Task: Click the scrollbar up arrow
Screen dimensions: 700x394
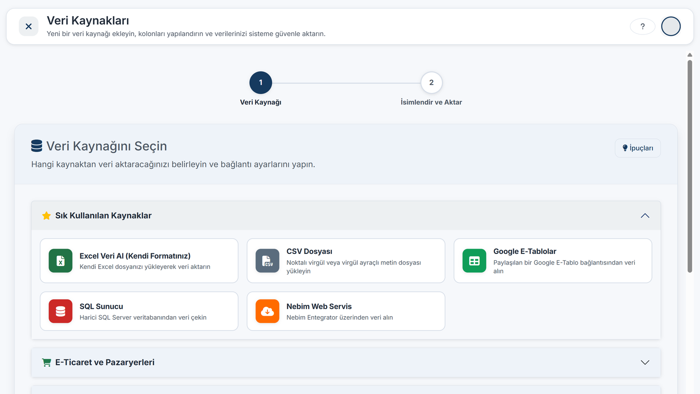Action: point(690,55)
